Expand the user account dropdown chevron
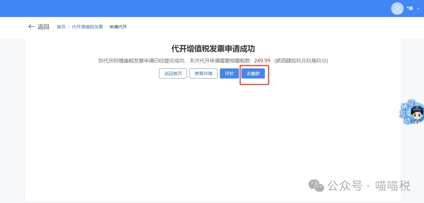This screenshot has width=424, height=203. [419, 9]
